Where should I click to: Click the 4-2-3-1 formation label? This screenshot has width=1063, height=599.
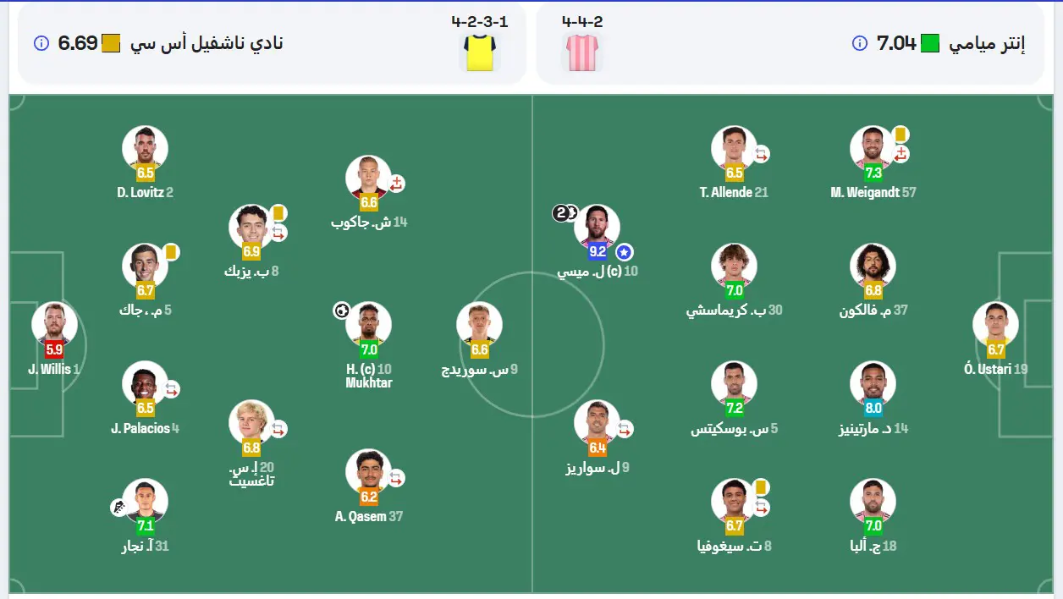coord(480,21)
